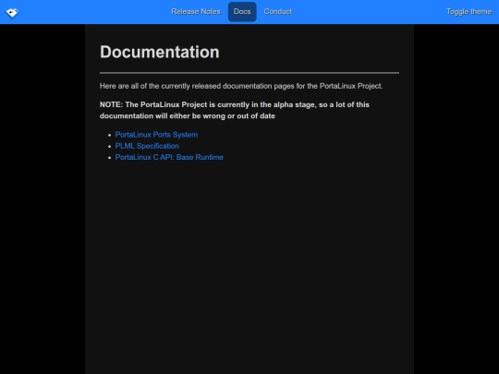Open the PLML Specification link
Image resolution: width=499 pixels, height=374 pixels.
(x=147, y=146)
